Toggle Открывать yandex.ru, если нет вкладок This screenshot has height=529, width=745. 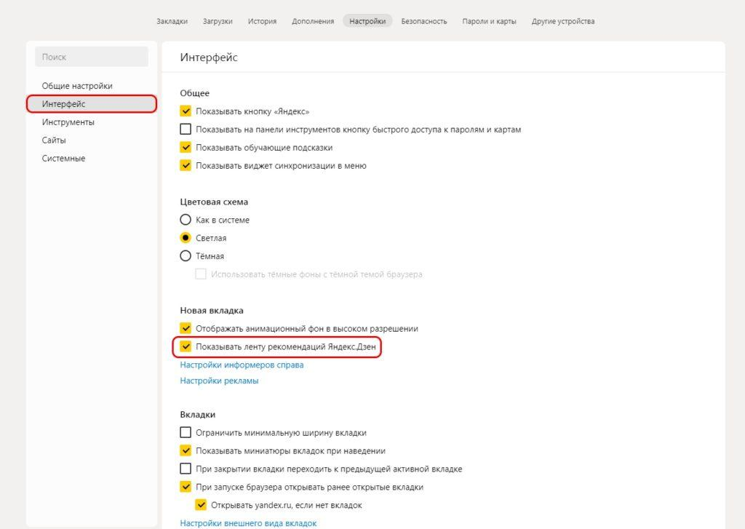point(201,505)
